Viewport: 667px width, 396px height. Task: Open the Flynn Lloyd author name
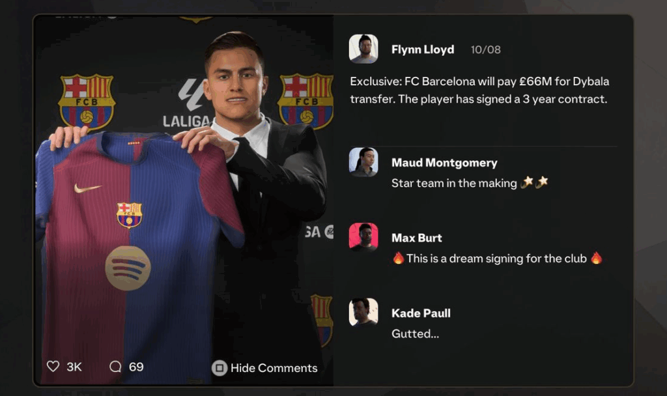pos(423,49)
